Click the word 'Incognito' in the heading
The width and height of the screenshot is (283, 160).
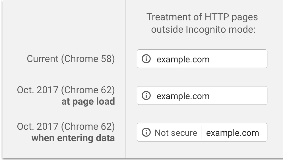click(x=206, y=30)
